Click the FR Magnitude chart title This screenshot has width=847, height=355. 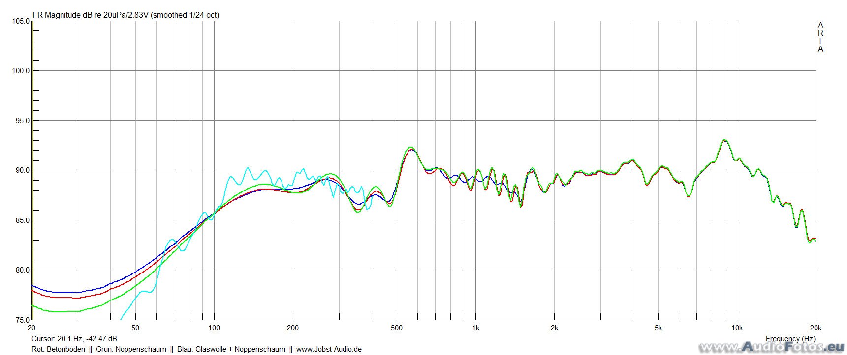coord(125,15)
